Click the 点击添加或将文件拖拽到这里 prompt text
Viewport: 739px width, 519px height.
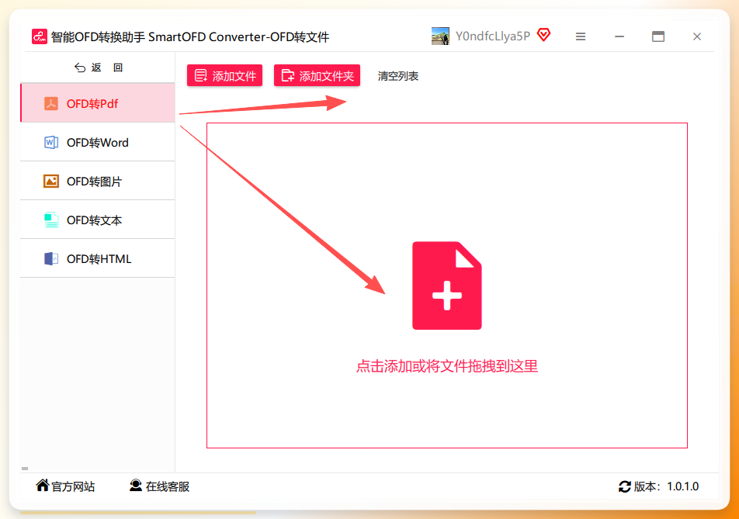[x=447, y=366]
